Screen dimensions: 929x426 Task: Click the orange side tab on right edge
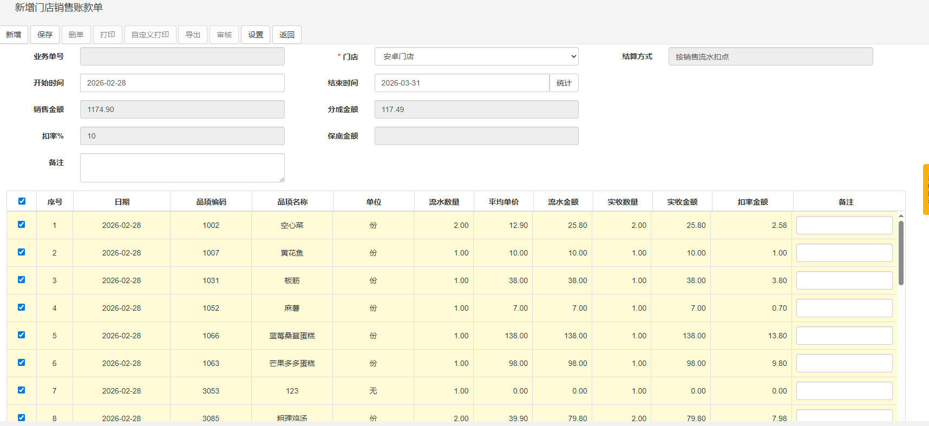[926, 189]
